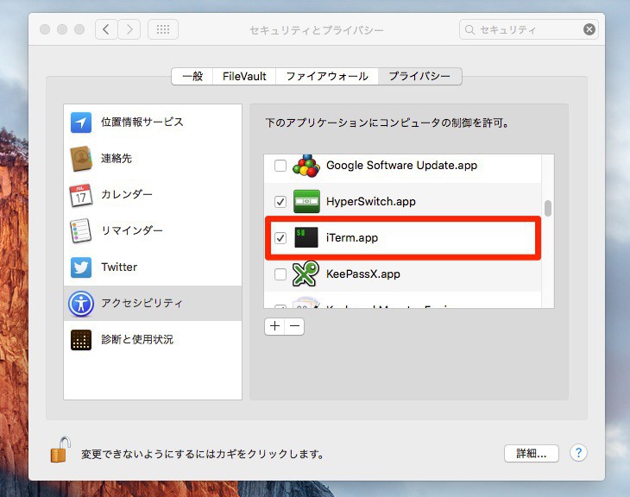Click the Diagnostics & Usage icon
Image resolution: width=630 pixels, height=497 pixels.
pyautogui.click(x=81, y=340)
